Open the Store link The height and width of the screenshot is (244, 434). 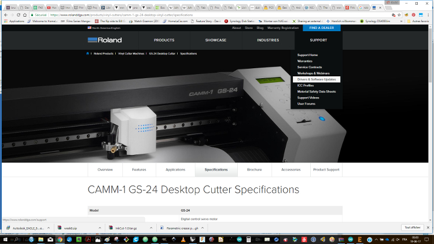[249, 28]
